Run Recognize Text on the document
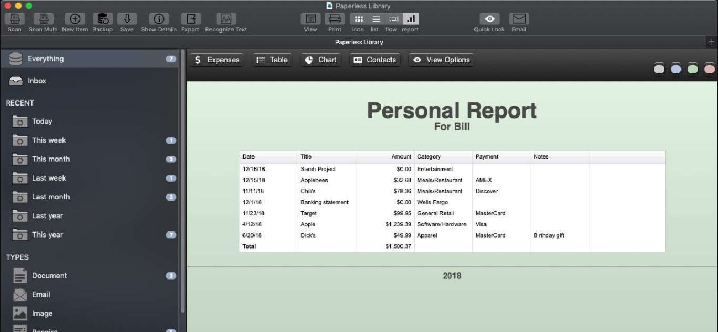Image resolution: width=718 pixels, height=332 pixels. (x=225, y=21)
